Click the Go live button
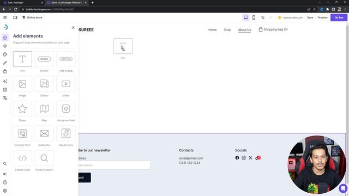The width and height of the screenshot is (349, 196). [339, 17]
